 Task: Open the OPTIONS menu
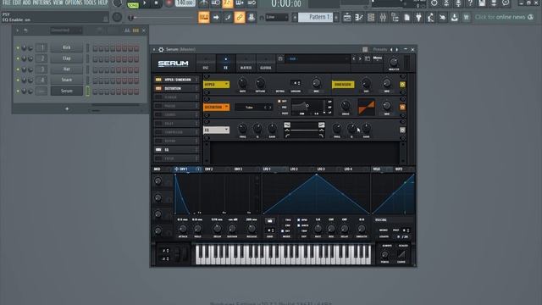pos(74,3)
